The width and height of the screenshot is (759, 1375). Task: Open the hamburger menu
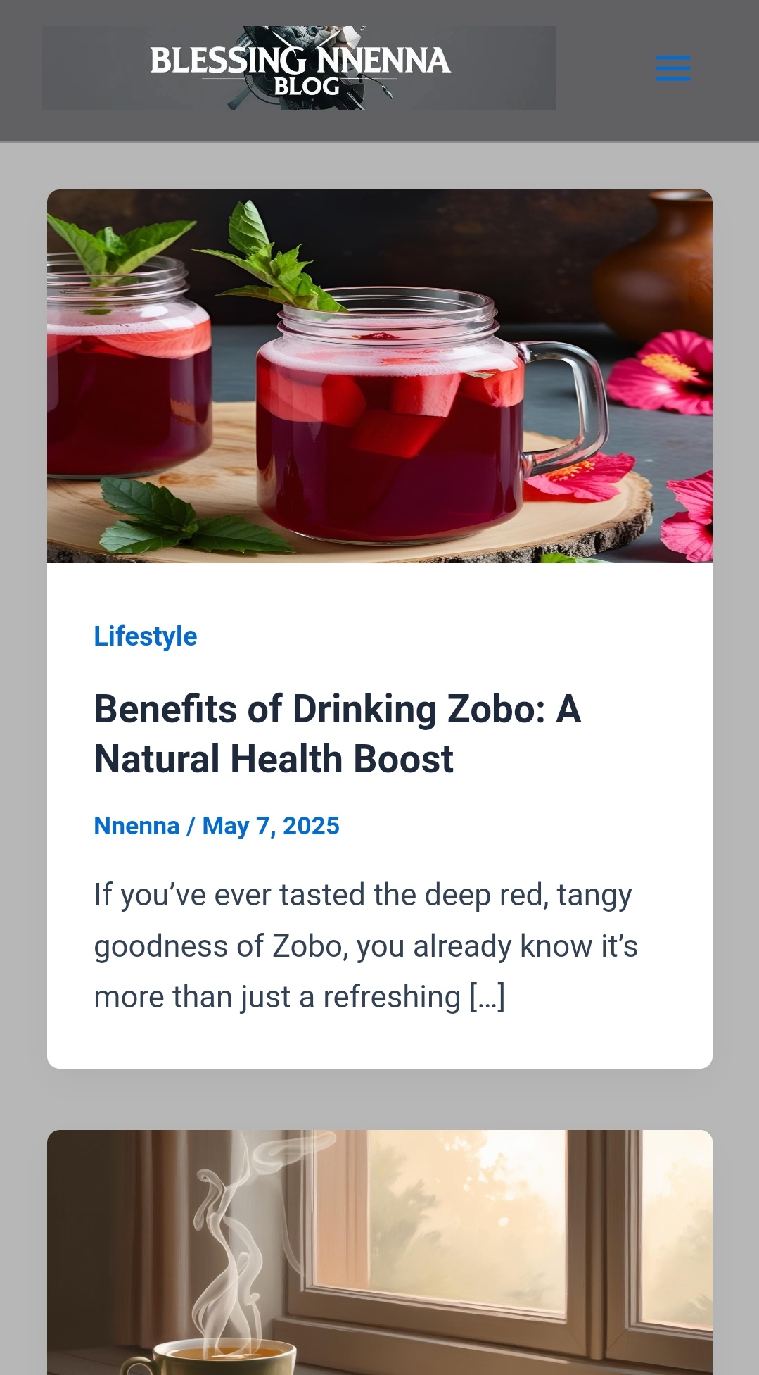click(x=672, y=68)
